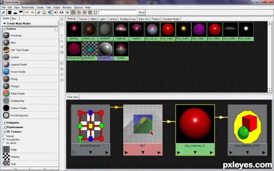
Task: Open the Graph menu
Action: [57, 7]
